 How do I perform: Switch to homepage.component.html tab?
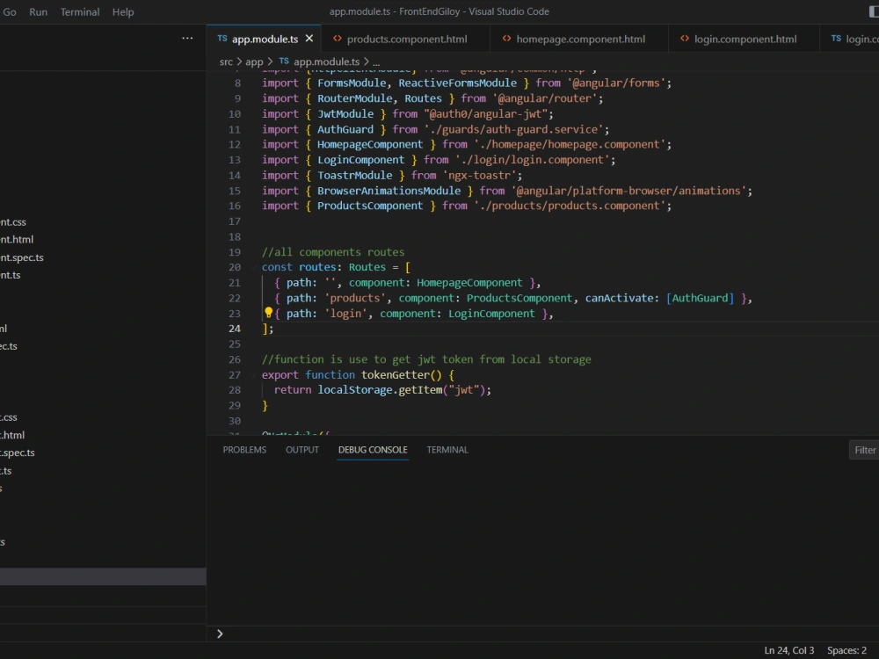579,39
